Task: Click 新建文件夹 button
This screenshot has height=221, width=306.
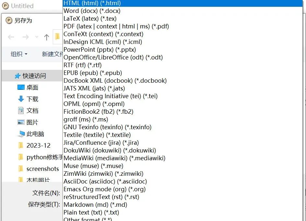Action: point(52,54)
